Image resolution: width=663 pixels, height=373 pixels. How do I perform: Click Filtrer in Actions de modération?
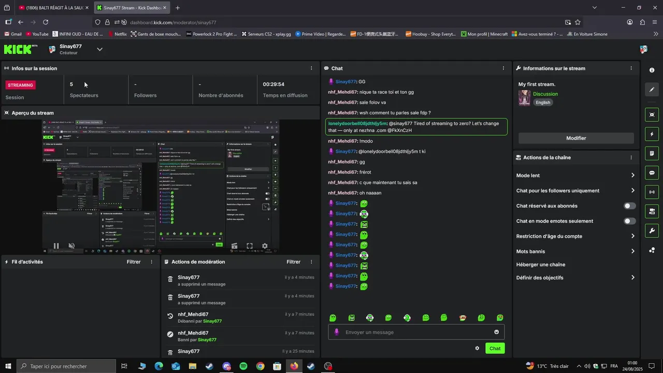293,262
